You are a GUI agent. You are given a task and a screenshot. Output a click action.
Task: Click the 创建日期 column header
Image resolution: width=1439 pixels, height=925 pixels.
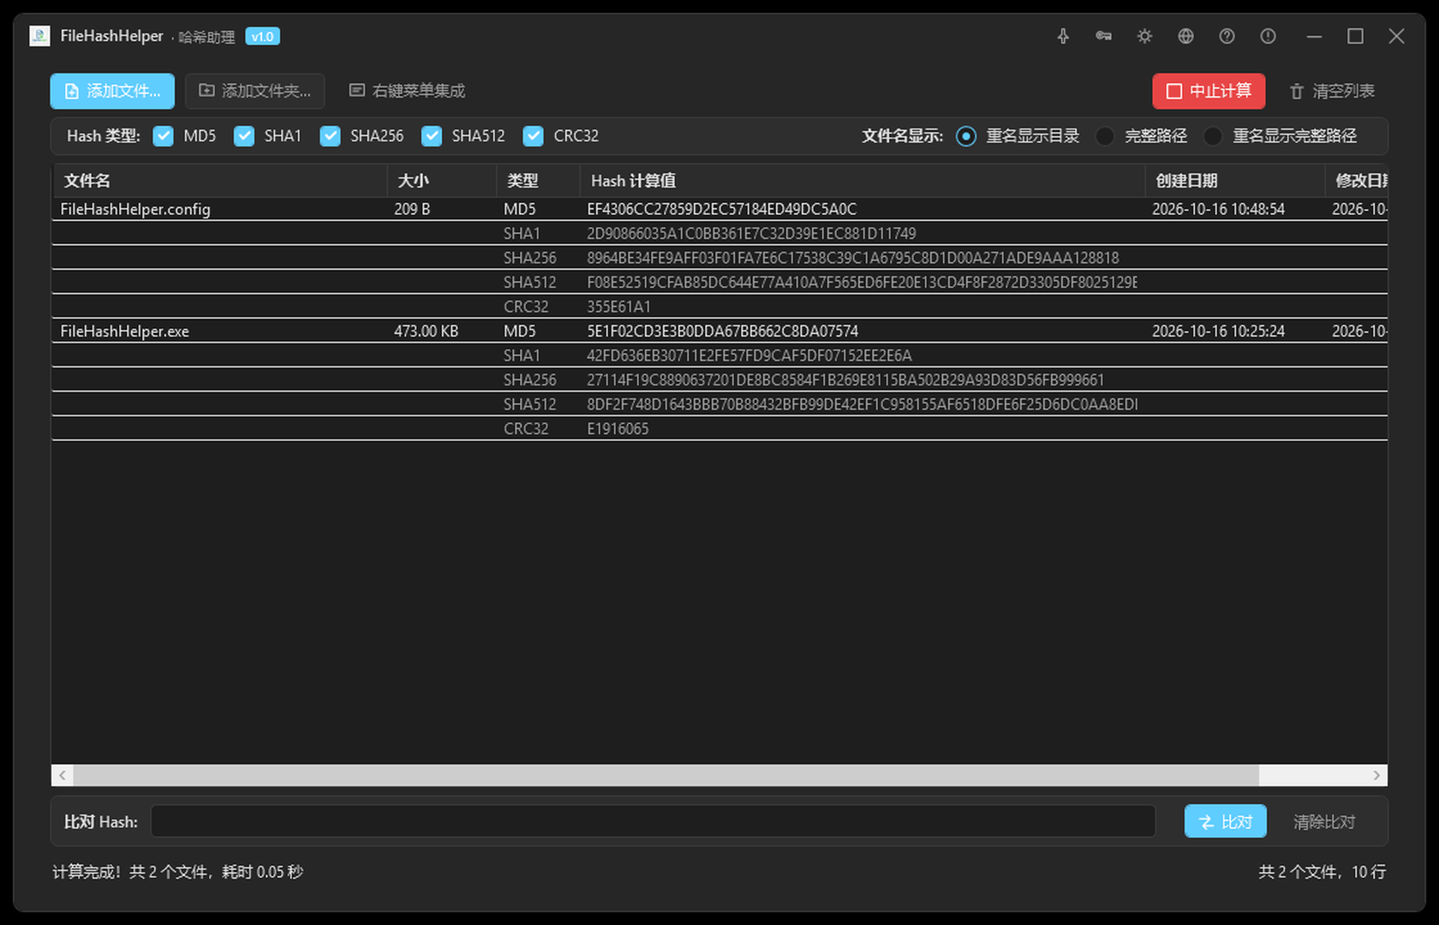pyautogui.click(x=1235, y=181)
